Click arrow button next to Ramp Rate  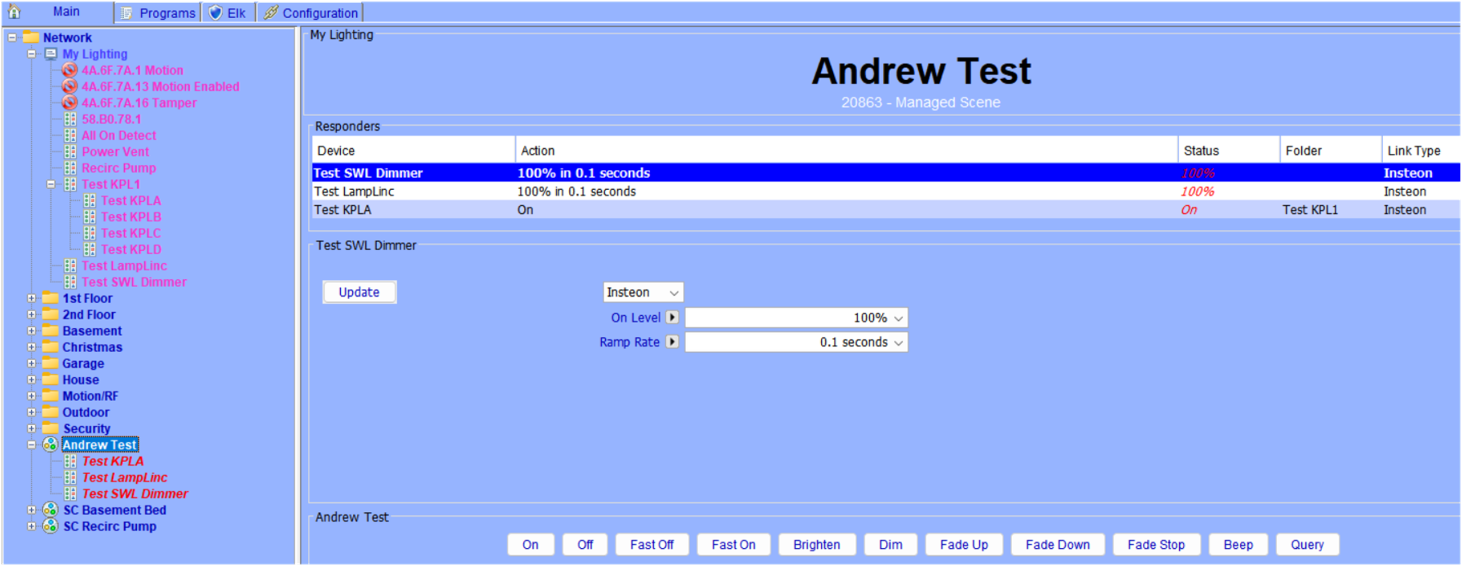[x=672, y=342]
